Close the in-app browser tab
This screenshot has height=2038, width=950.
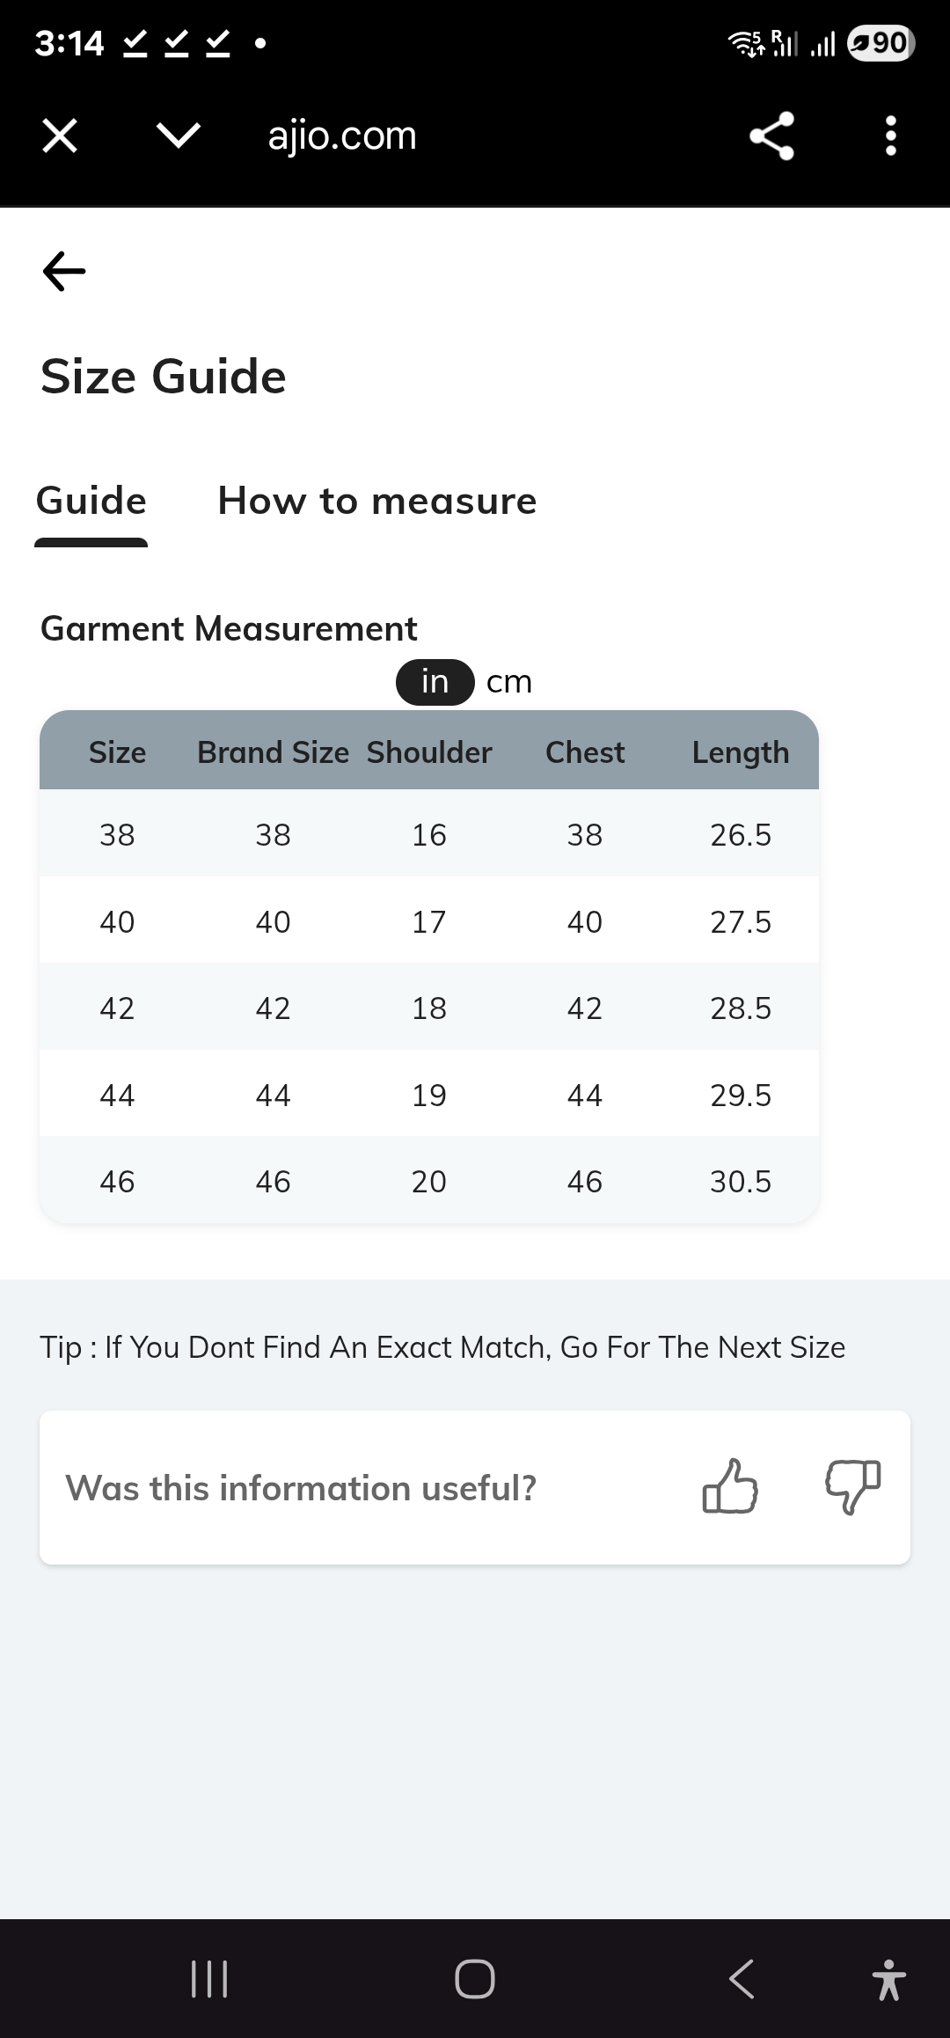[60, 136]
